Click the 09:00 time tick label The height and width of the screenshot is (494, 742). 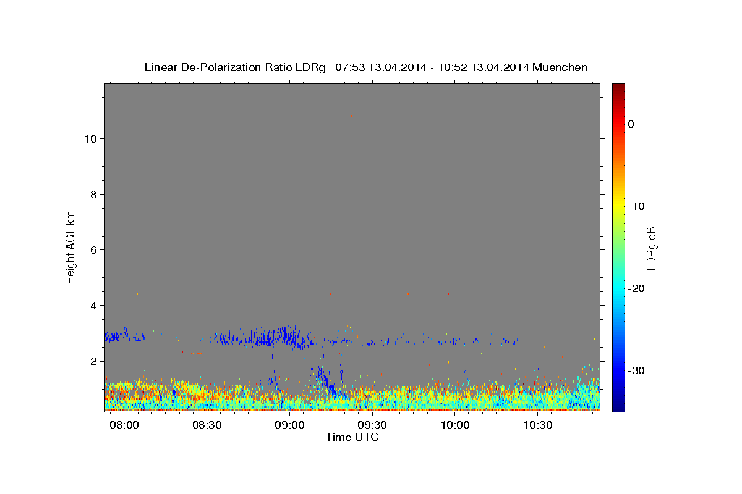pos(290,425)
